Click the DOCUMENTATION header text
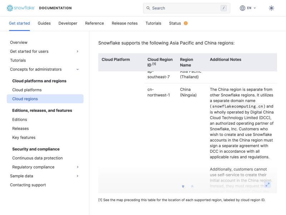The width and height of the screenshot is (286, 215). pos(55,8)
